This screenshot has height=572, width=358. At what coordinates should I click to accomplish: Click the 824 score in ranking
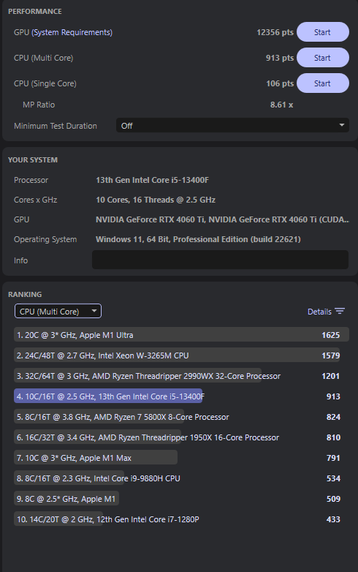pyautogui.click(x=333, y=417)
